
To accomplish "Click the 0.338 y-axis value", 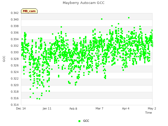I will (15, 26).
